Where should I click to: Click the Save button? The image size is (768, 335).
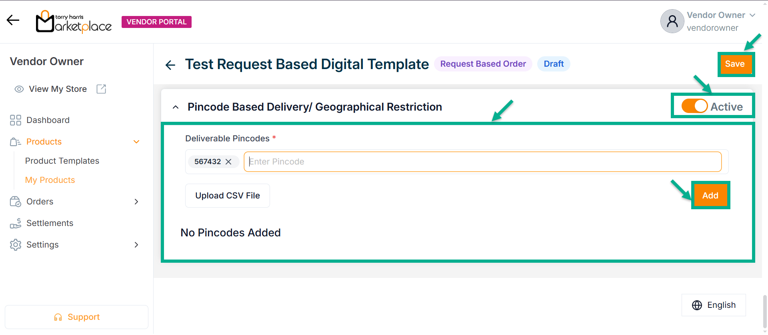735,64
